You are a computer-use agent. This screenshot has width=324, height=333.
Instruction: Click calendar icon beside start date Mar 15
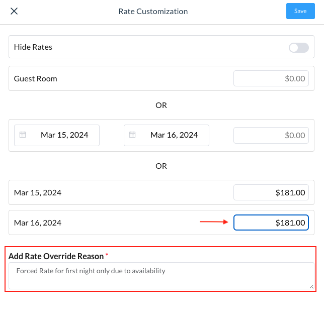23,135
